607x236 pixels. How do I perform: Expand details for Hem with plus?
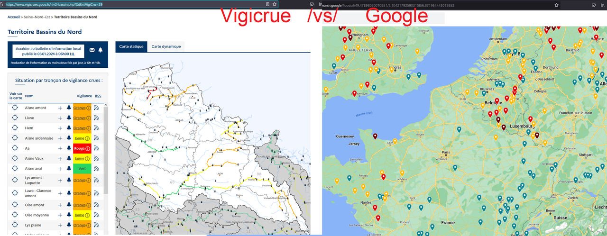click(x=60, y=128)
